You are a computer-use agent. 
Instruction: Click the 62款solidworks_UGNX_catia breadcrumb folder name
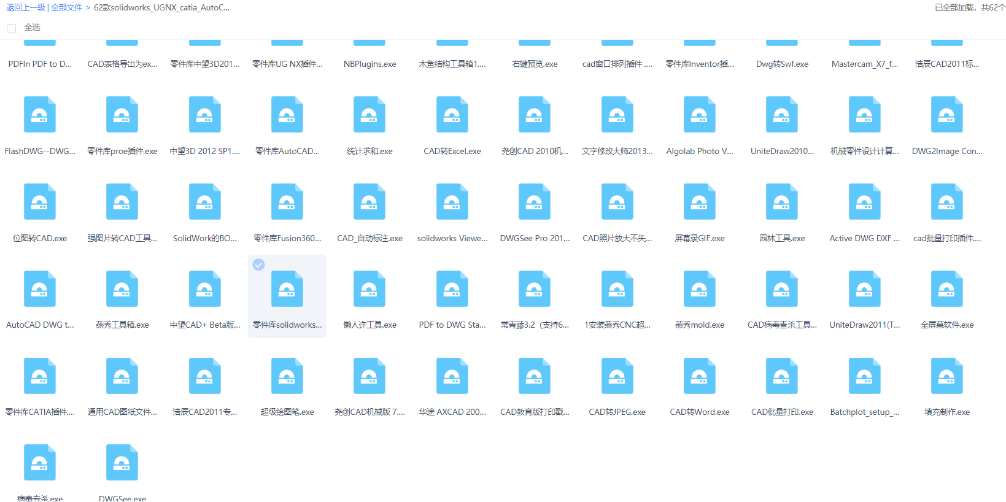(161, 7)
